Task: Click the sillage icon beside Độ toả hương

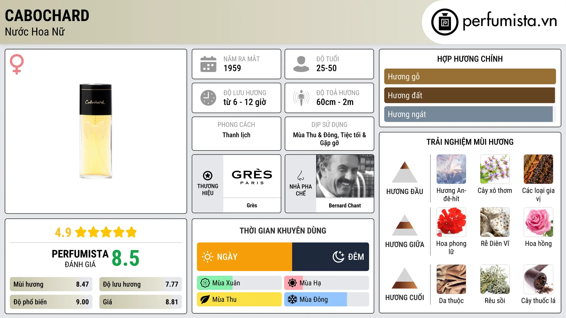Action: point(301,98)
